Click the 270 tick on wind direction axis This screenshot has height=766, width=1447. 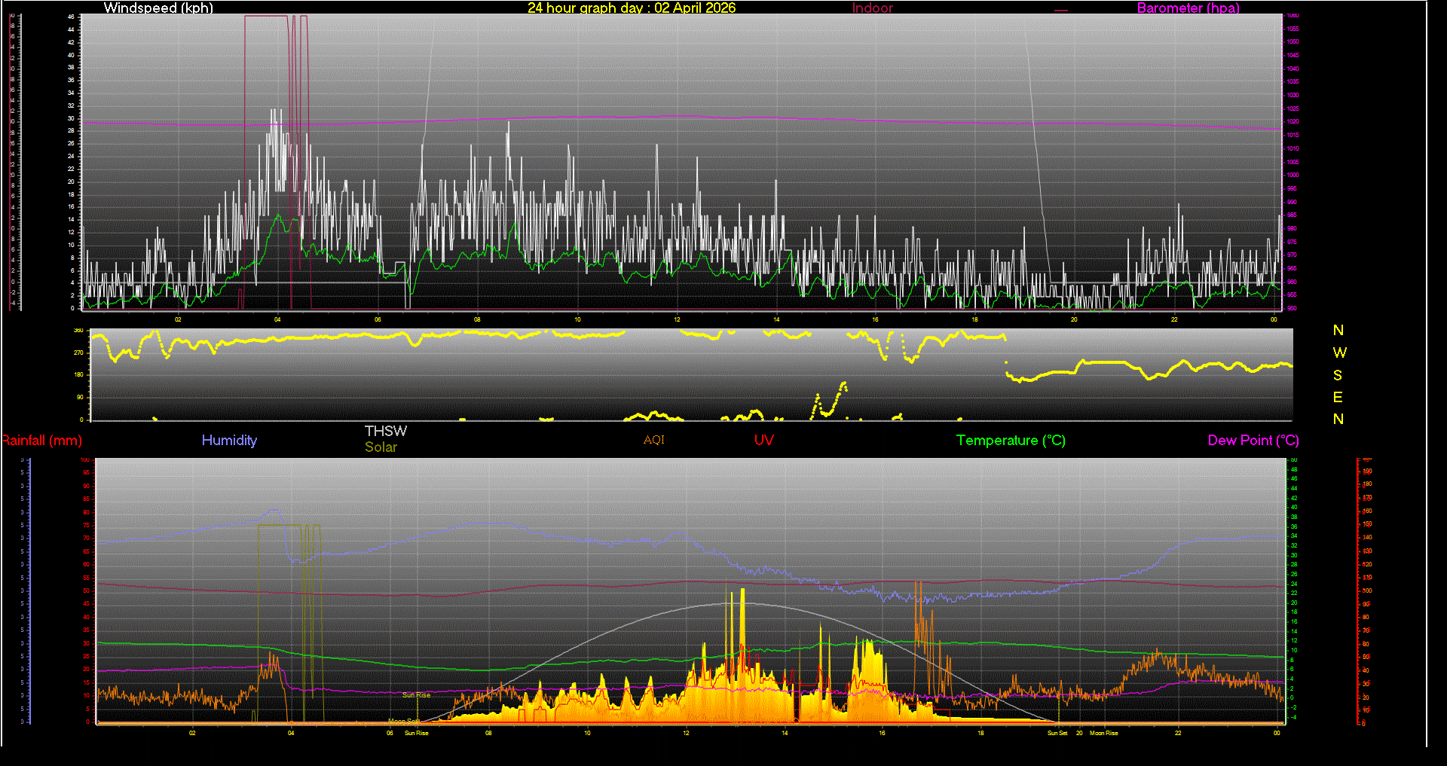pyautogui.click(x=78, y=352)
